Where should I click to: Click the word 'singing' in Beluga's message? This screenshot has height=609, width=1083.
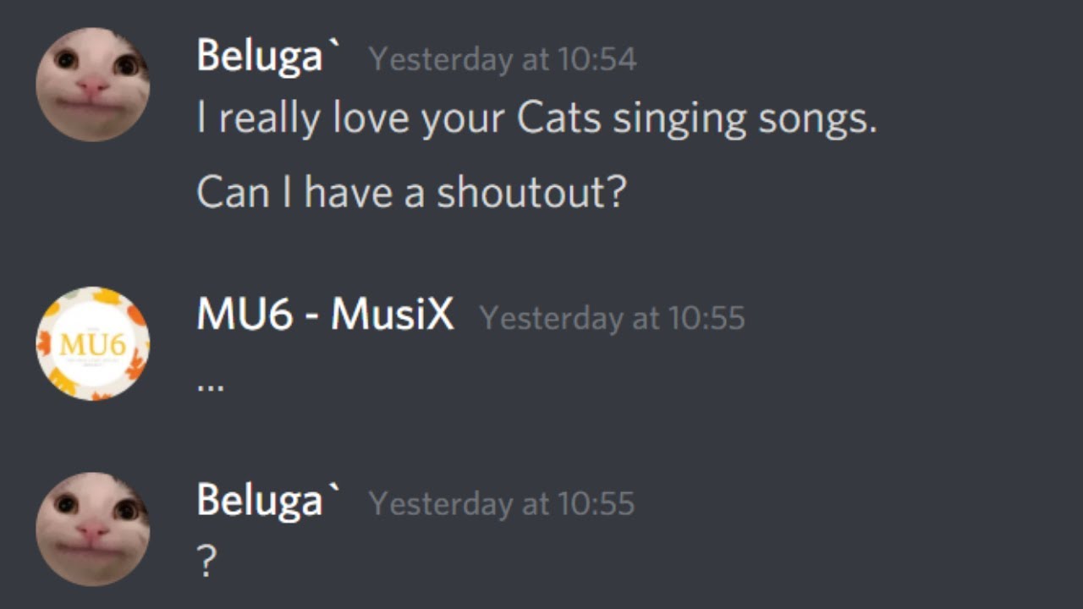(680, 119)
